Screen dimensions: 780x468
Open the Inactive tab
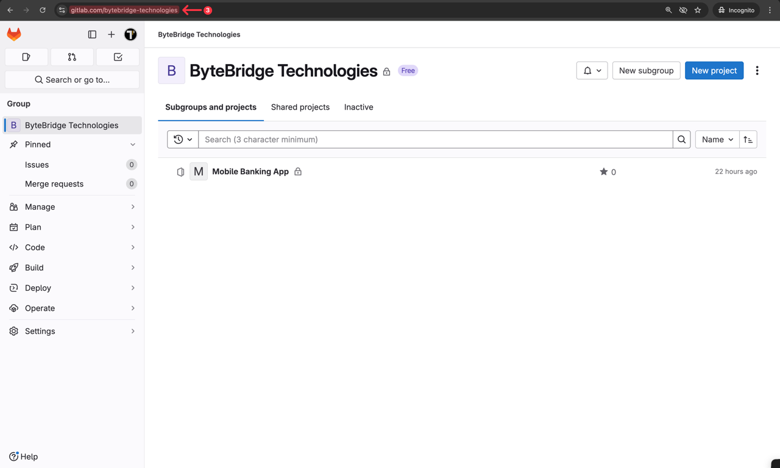point(358,107)
